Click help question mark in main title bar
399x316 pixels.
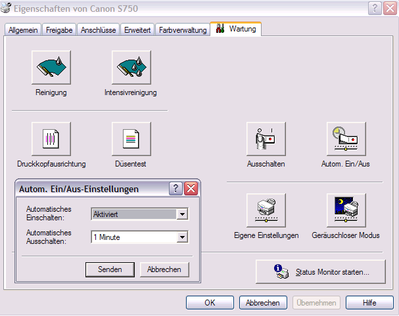click(x=375, y=9)
